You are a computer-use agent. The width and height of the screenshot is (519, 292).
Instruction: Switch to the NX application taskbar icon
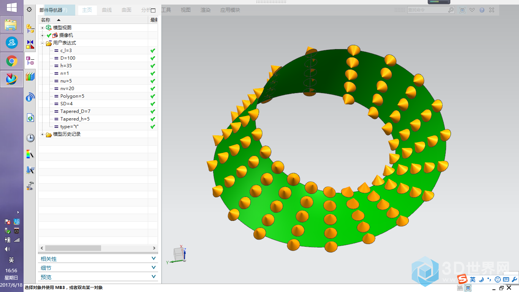11,79
